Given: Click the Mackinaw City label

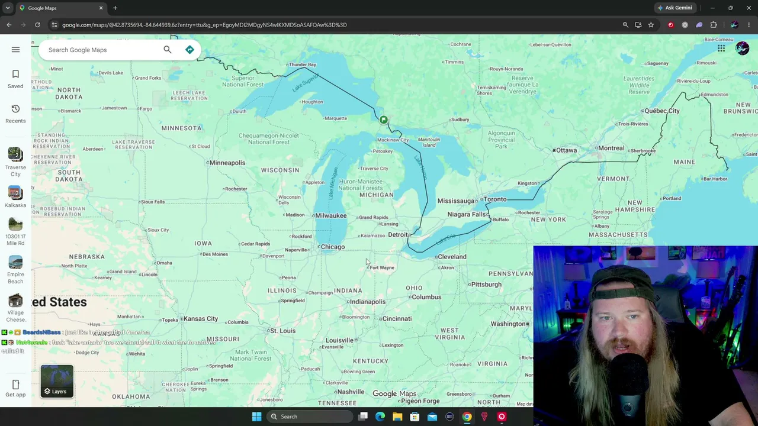Looking at the screenshot, I should click(x=393, y=140).
